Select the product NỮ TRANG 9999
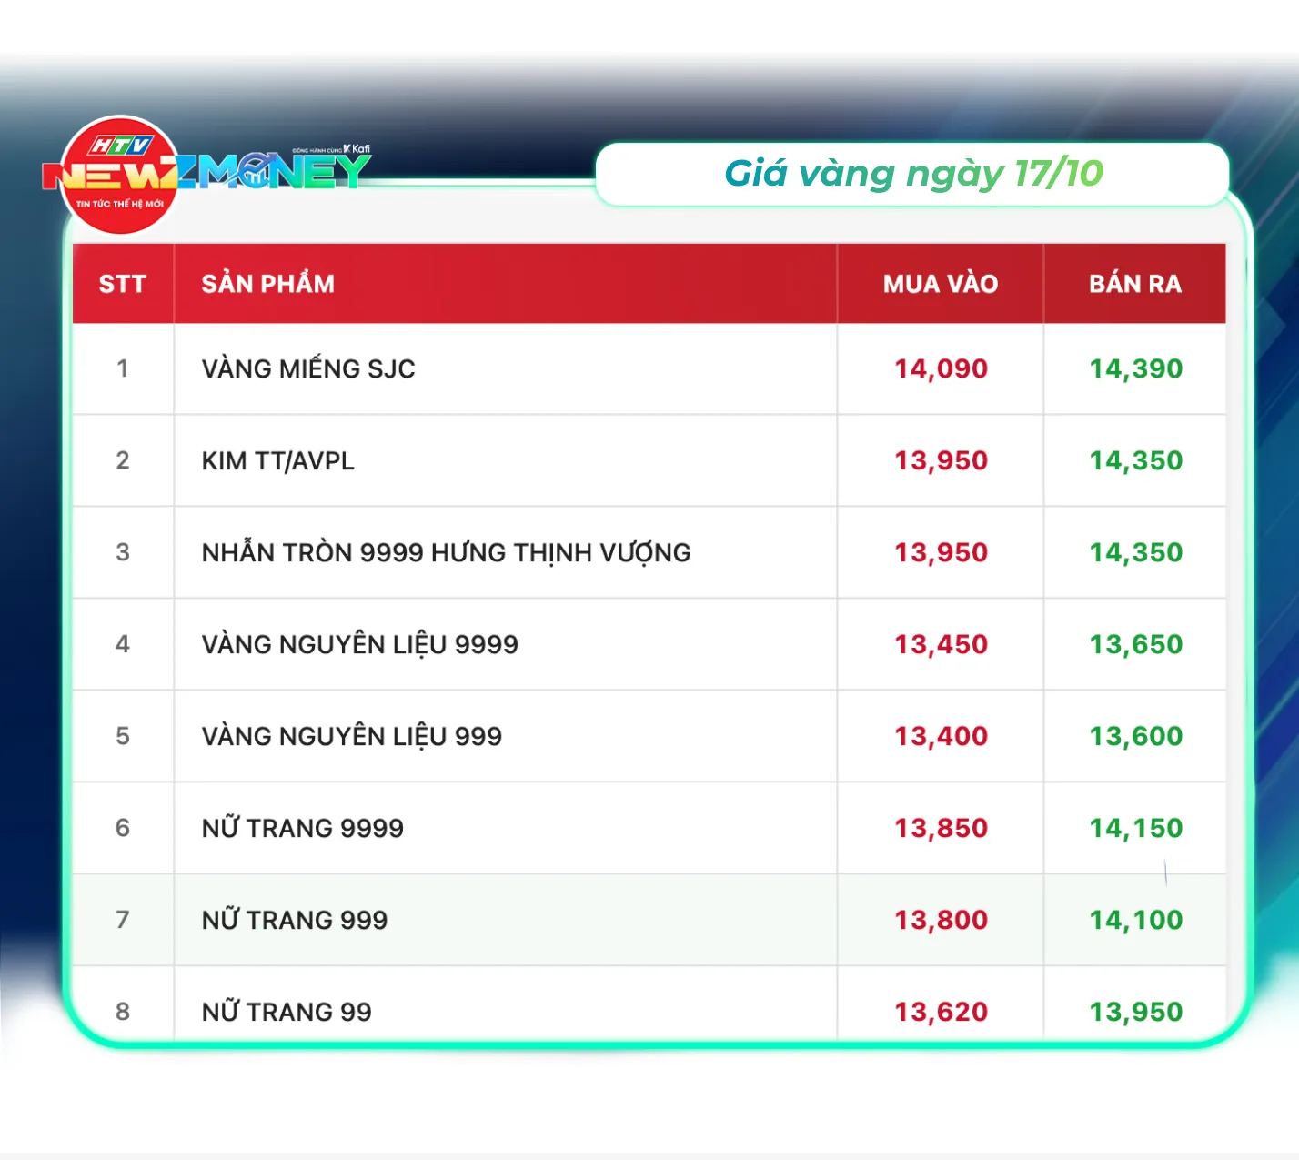Screen dimensions: 1299x1160 tap(303, 828)
